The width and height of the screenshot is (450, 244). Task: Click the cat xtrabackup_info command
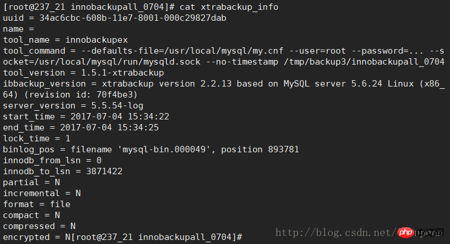point(229,7)
